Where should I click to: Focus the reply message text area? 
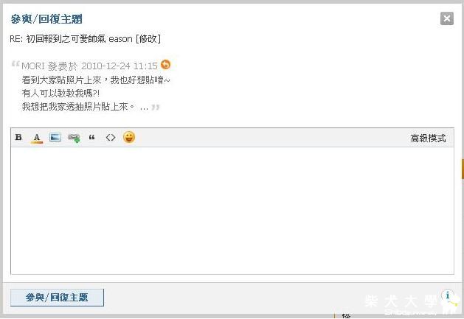click(232, 211)
